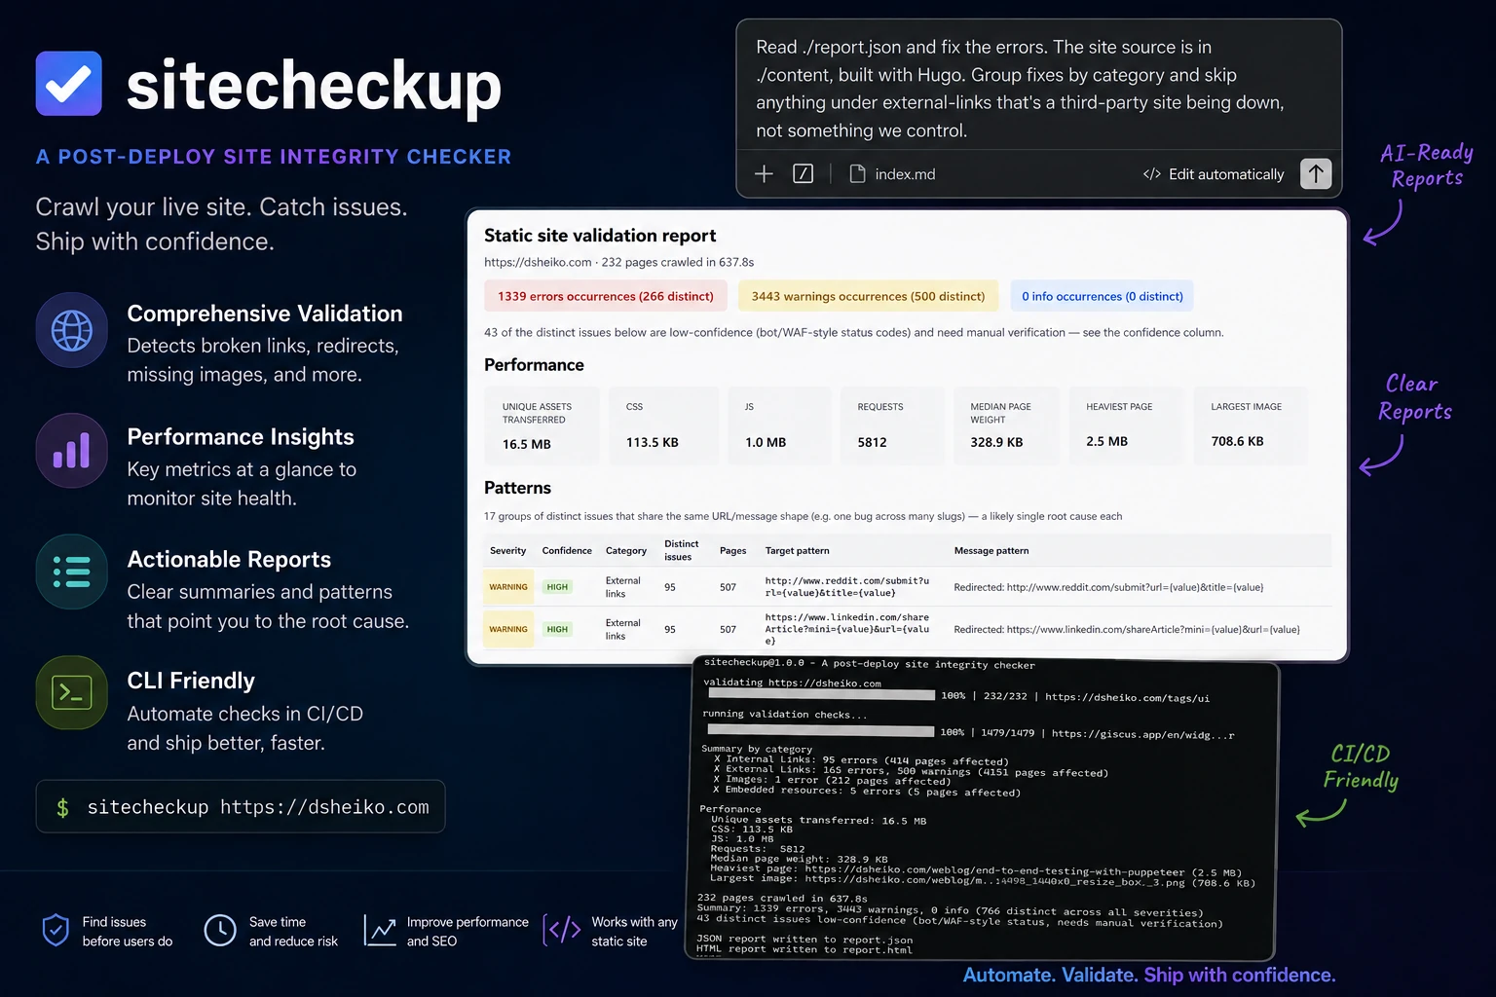Click the plus icon in prompt box
Image resolution: width=1496 pixels, height=997 pixels.
(x=764, y=173)
